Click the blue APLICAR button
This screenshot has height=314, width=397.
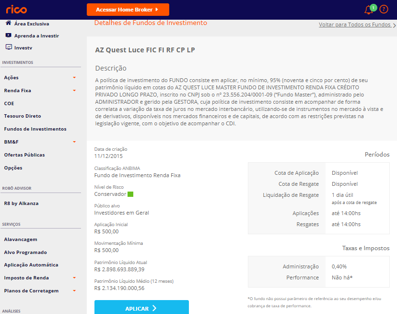click(x=141, y=308)
